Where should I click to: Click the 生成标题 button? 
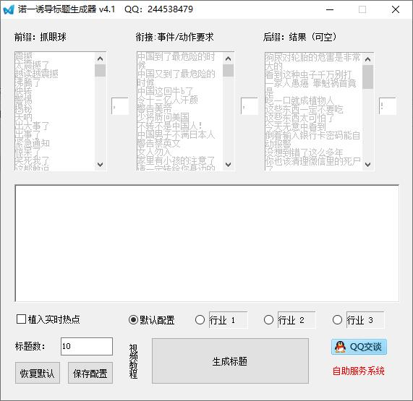tap(230, 361)
